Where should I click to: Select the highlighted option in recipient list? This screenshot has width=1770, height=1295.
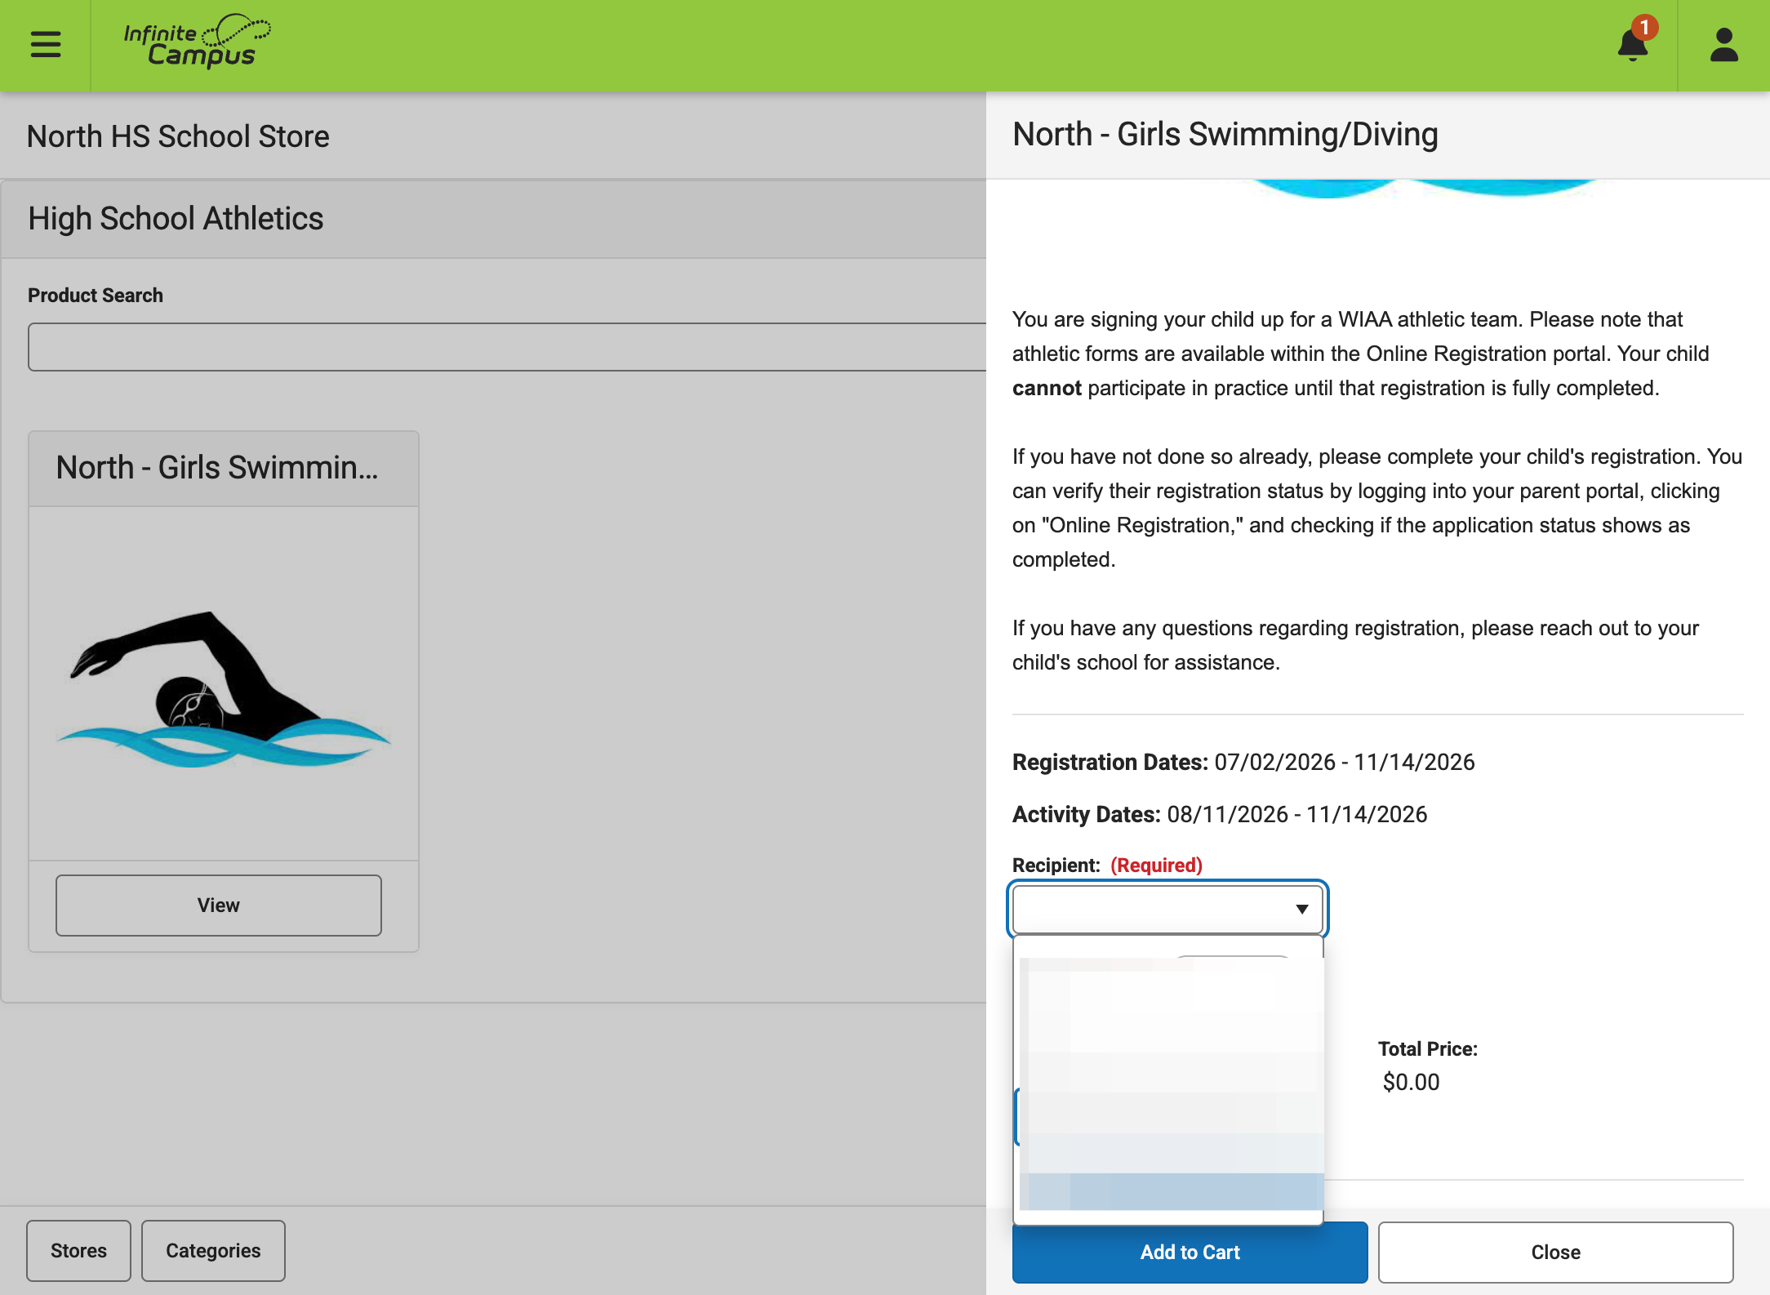click(x=1171, y=1191)
